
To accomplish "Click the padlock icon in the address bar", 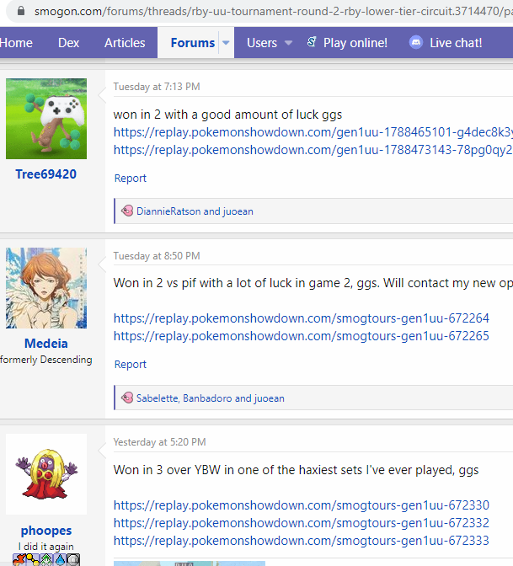I will [21, 11].
